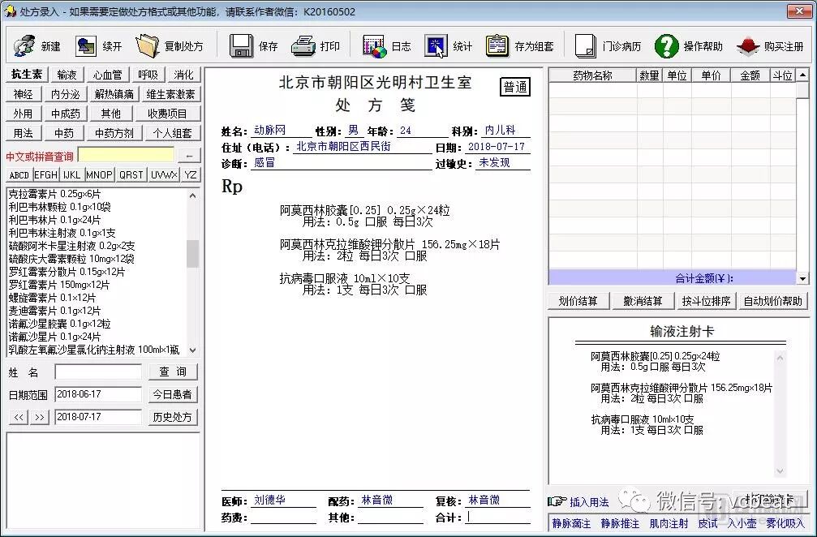This screenshot has width=817, height=537.
Task: Click the 新建 new prescription icon
Action: 24,46
